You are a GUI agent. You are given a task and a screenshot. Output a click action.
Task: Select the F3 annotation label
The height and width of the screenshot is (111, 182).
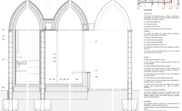click(x=3, y=36)
